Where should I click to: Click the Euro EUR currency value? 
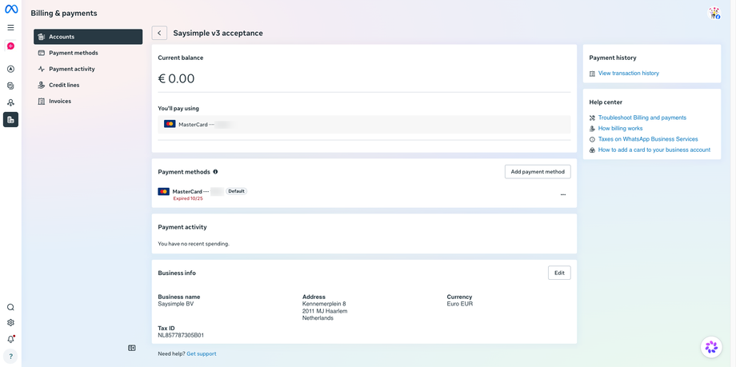(x=460, y=304)
